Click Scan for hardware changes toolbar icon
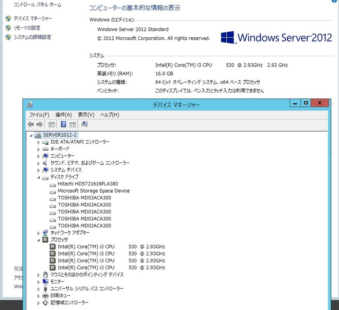This screenshot has width=339, height=310. [x=84, y=124]
